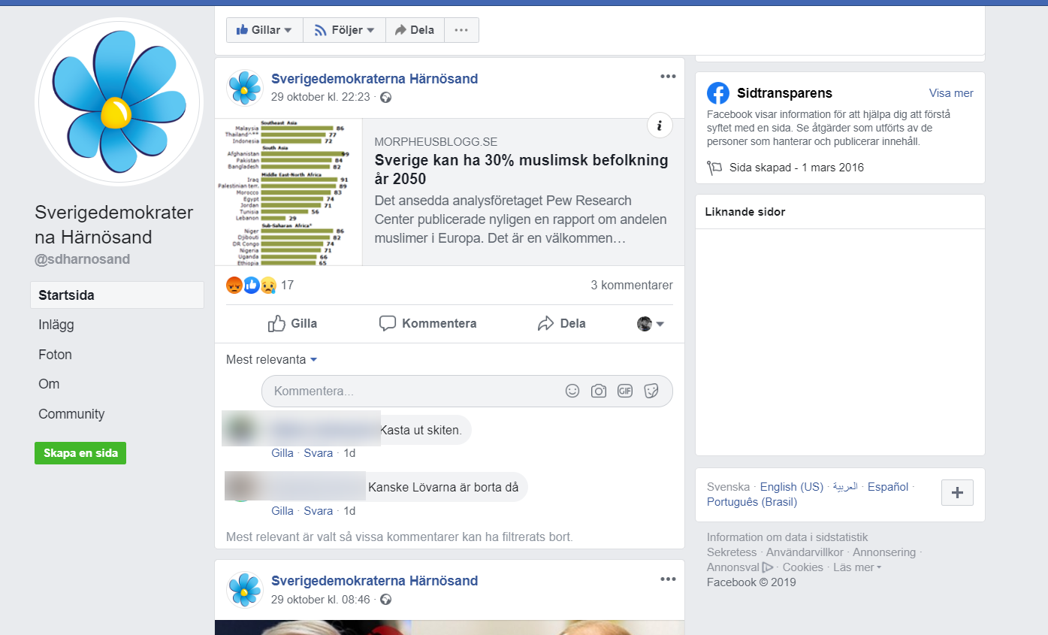Click the plus button for more languages
The height and width of the screenshot is (635, 1048).
pyautogui.click(x=957, y=492)
